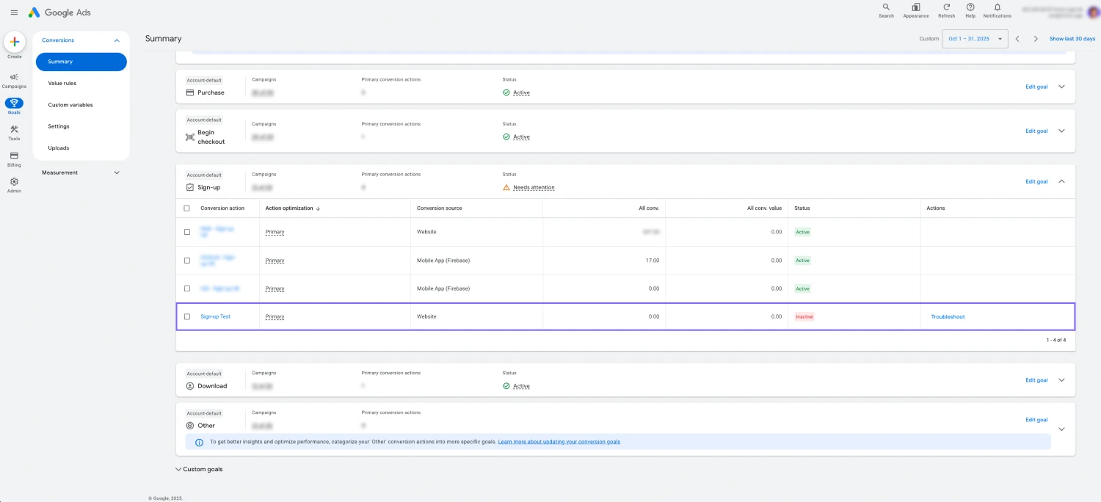This screenshot has height=502, width=1101.
Task: Open the Admin section
Action: pyautogui.click(x=14, y=185)
